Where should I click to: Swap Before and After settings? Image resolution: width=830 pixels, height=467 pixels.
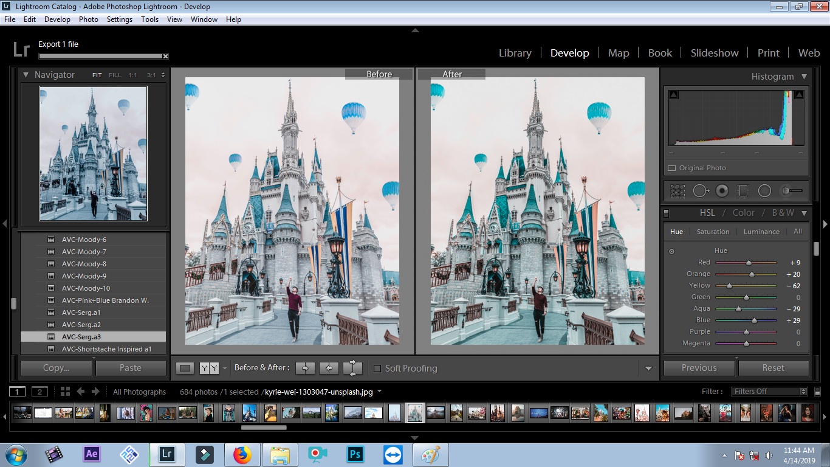point(352,368)
